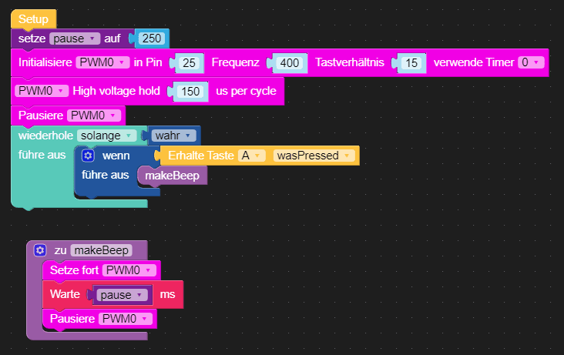This screenshot has height=355, width=564.
Task: Edit the Tastverhältnis value 15 field
Action: 412,63
